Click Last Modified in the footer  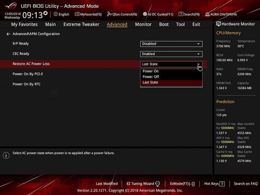click(107, 184)
